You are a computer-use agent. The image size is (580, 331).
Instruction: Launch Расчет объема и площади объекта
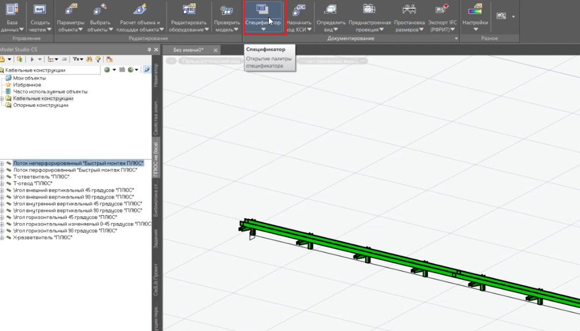[x=140, y=17]
